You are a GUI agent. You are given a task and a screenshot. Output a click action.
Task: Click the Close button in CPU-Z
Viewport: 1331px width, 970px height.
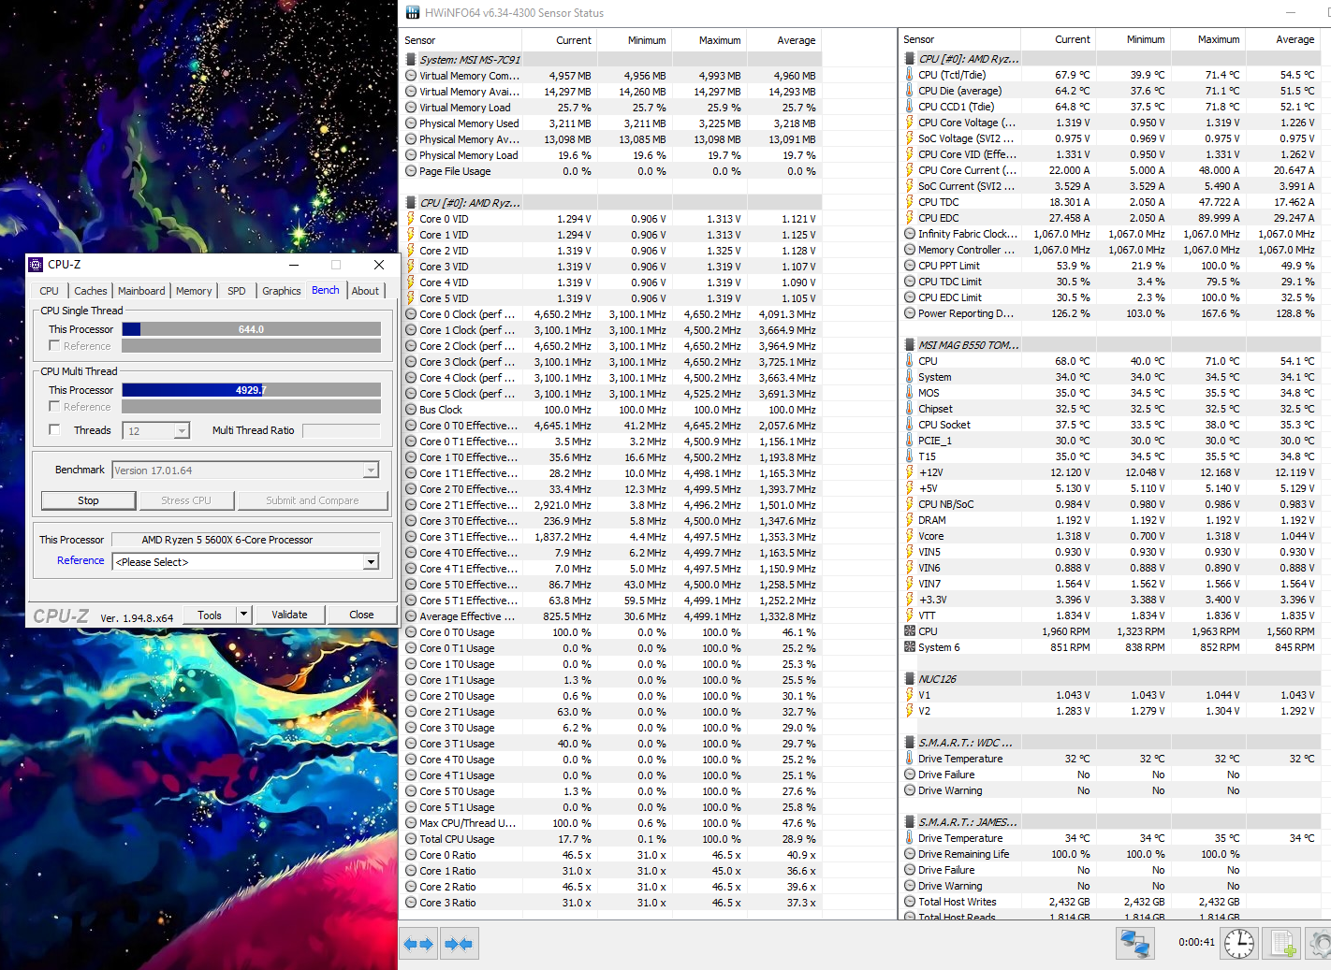tap(361, 615)
